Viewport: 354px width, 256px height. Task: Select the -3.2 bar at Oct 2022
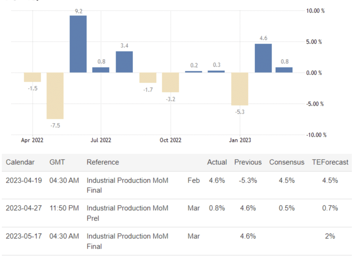pos(170,82)
